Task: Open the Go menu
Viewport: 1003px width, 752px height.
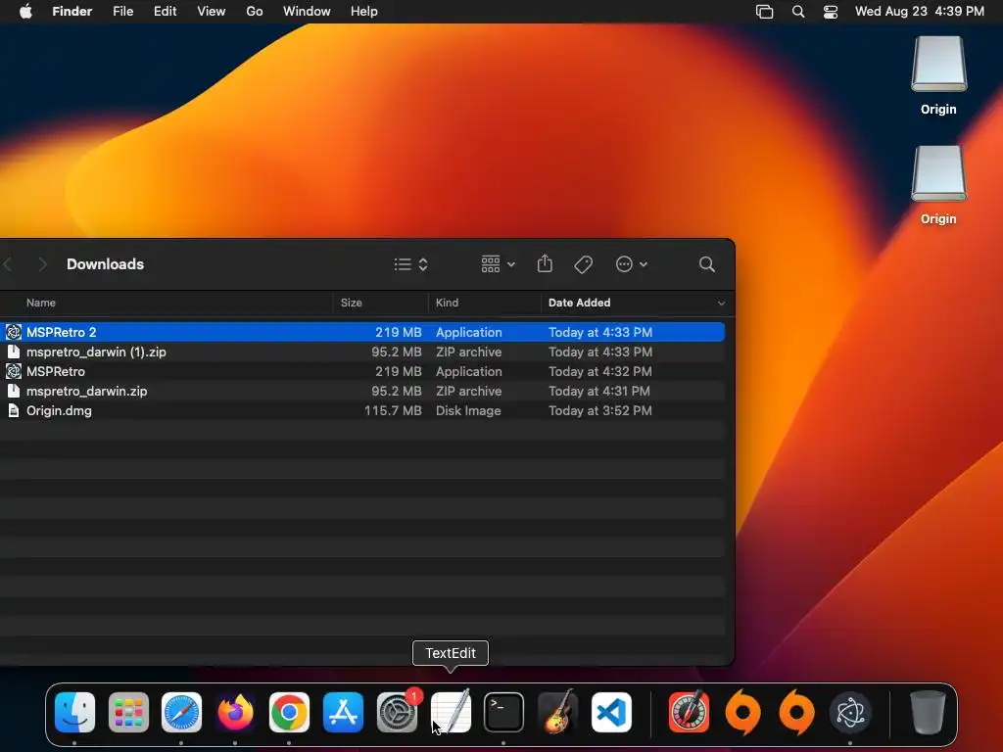Action: point(255,12)
